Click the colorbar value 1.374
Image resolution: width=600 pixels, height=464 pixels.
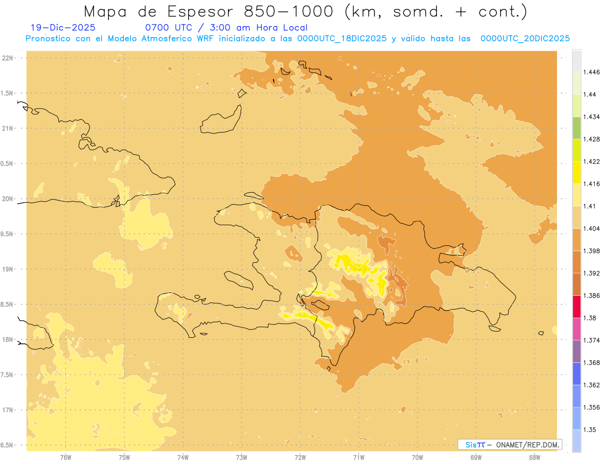coord(591,340)
